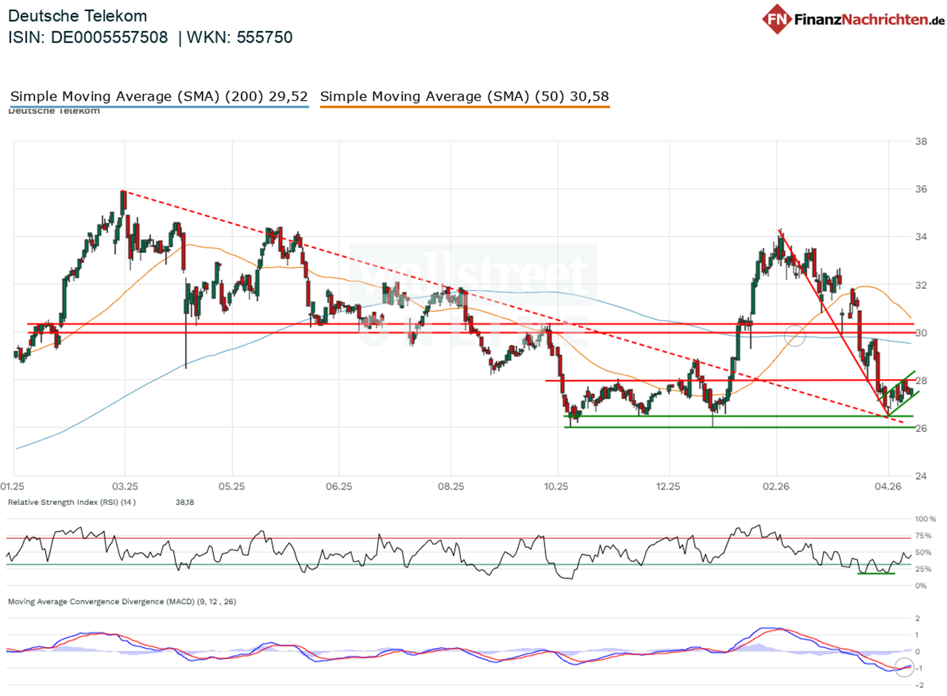This screenshot has height=696, width=947.
Task: Click the FinanzNachrichten.de logo
Action: click(853, 19)
